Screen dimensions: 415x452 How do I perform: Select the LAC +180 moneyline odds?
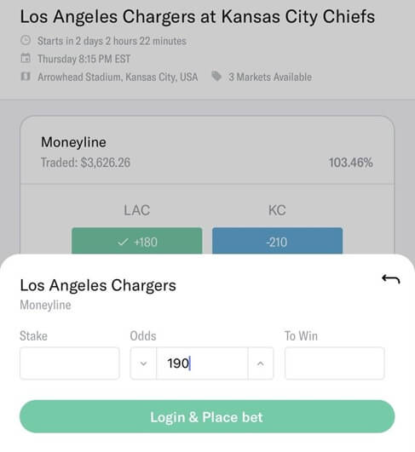137,241
